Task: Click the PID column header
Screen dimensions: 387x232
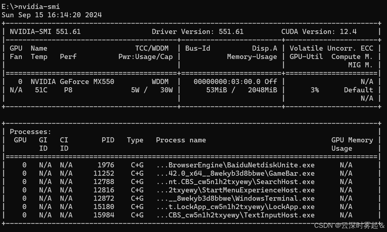Action: [x=108, y=140]
